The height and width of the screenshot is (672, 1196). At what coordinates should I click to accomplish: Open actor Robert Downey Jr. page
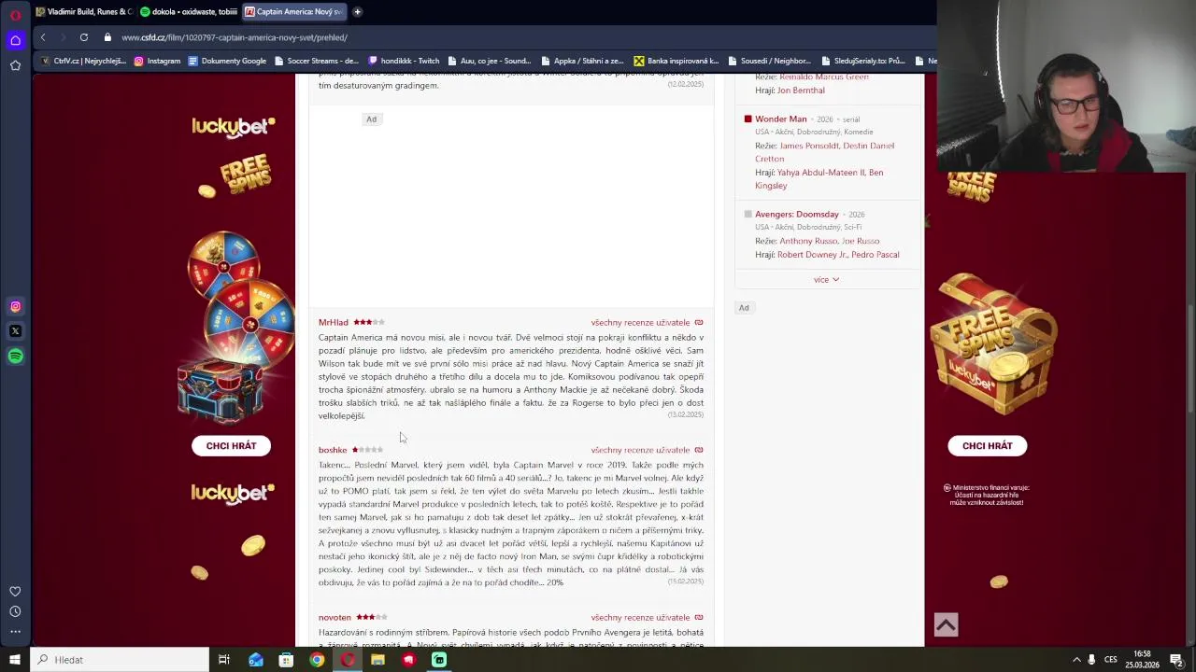pyautogui.click(x=812, y=255)
